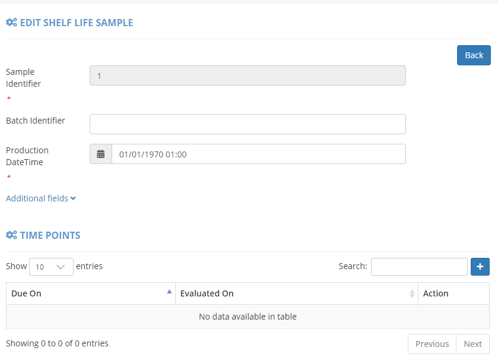Focus the Production DateTime text field
The image size is (498, 360).
tap(258, 154)
